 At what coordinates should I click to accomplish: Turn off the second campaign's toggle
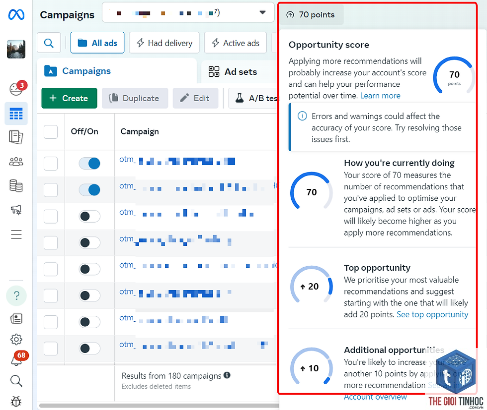coord(89,190)
